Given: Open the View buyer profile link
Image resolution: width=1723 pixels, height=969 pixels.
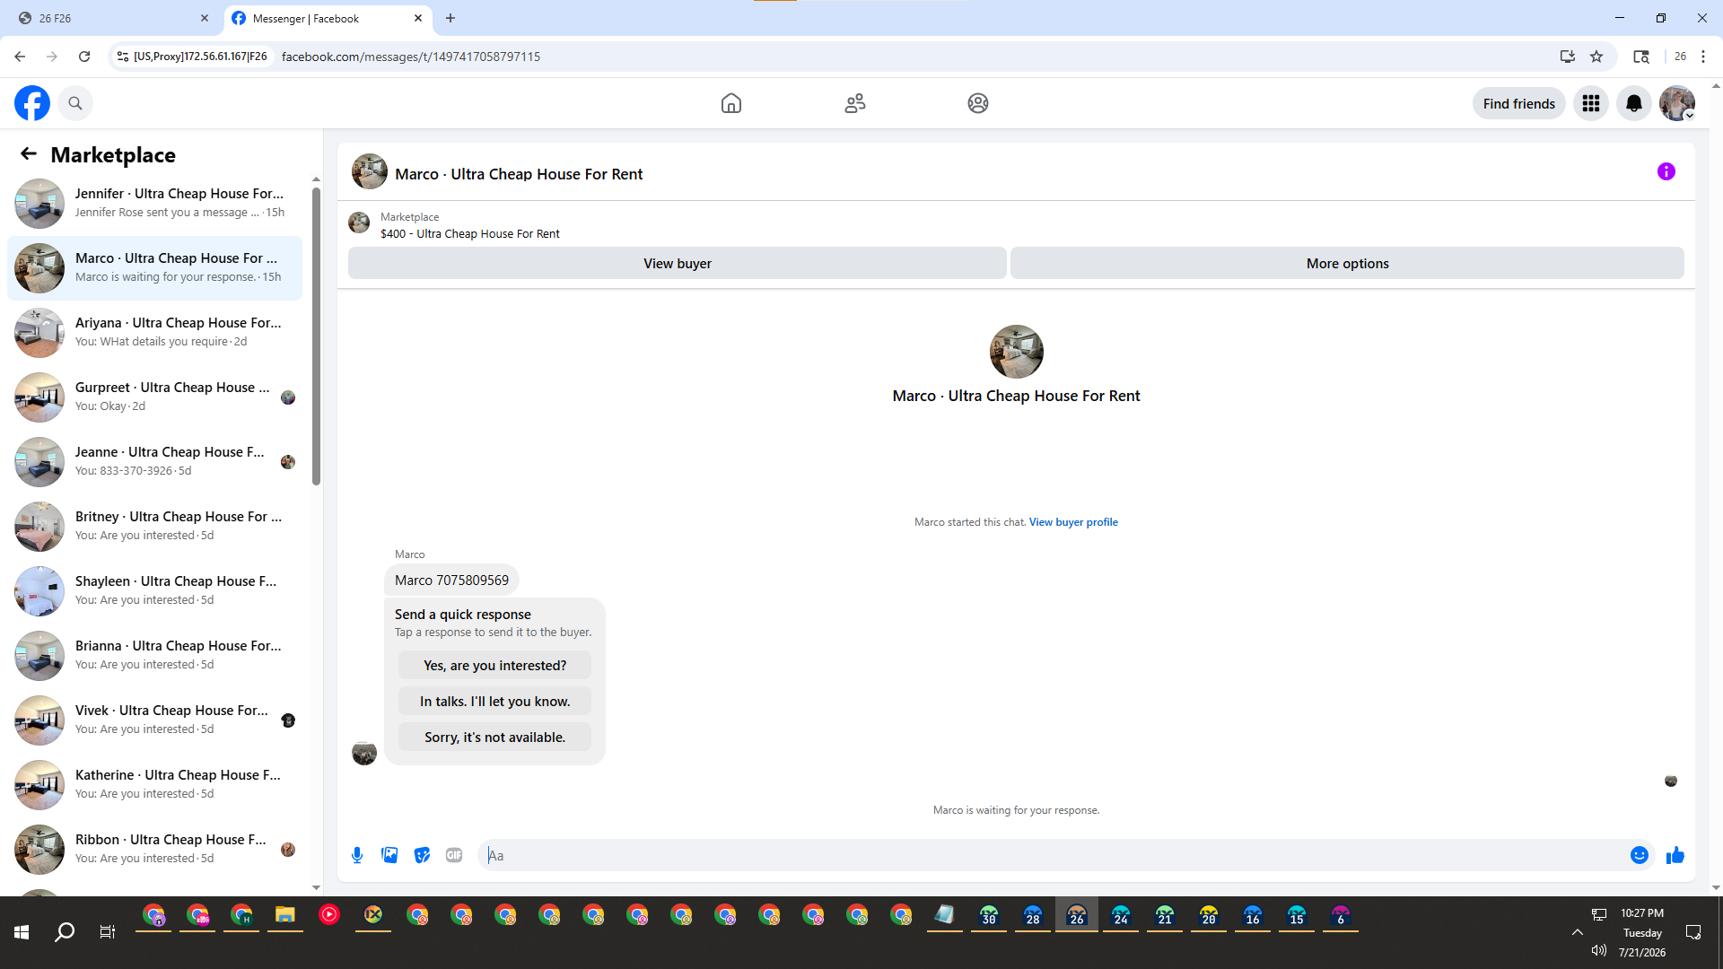Looking at the screenshot, I should 1073,522.
